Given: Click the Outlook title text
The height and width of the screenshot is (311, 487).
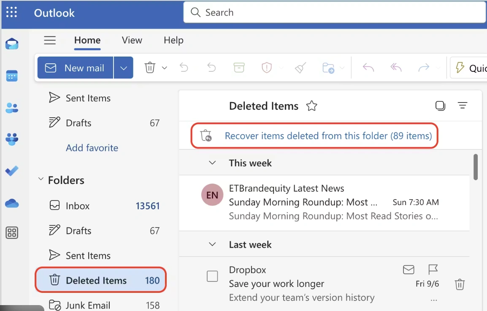Looking at the screenshot, I should click(54, 13).
